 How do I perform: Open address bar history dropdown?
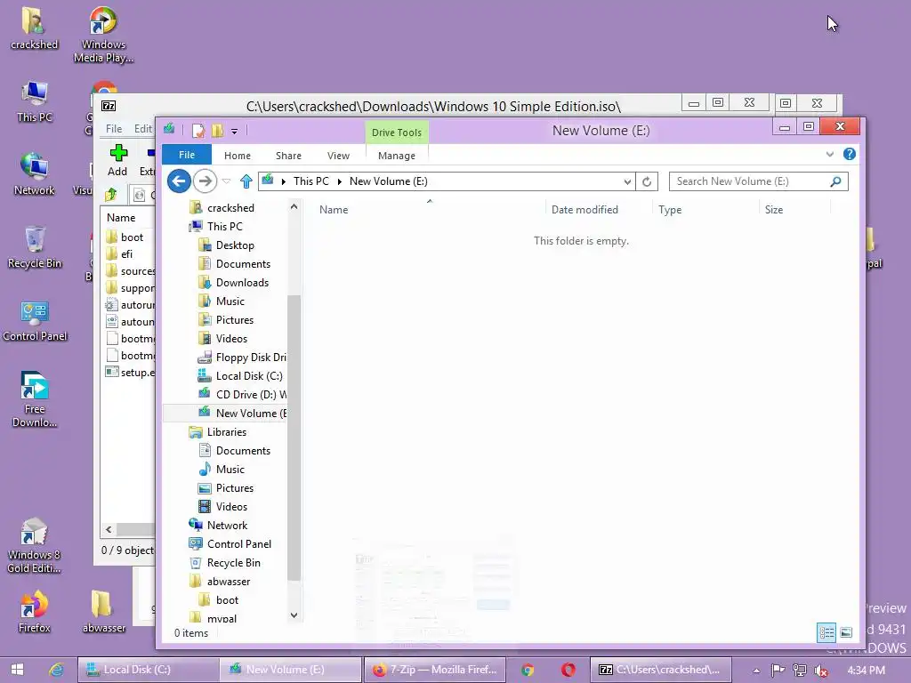point(627,181)
